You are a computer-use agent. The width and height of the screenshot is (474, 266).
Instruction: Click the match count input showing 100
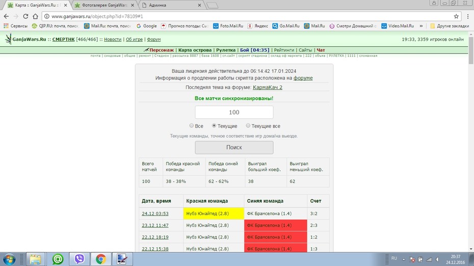[x=234, y=112]
